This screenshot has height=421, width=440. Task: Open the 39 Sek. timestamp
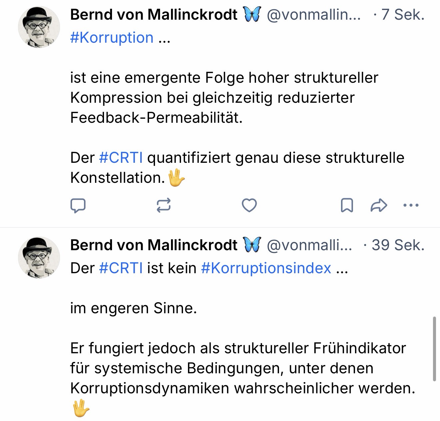click(398, 245)
